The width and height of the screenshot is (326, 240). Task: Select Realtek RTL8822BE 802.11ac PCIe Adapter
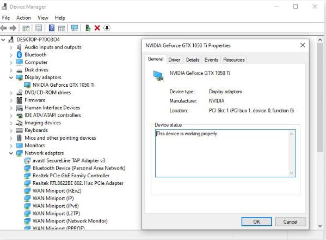(78, 183)
